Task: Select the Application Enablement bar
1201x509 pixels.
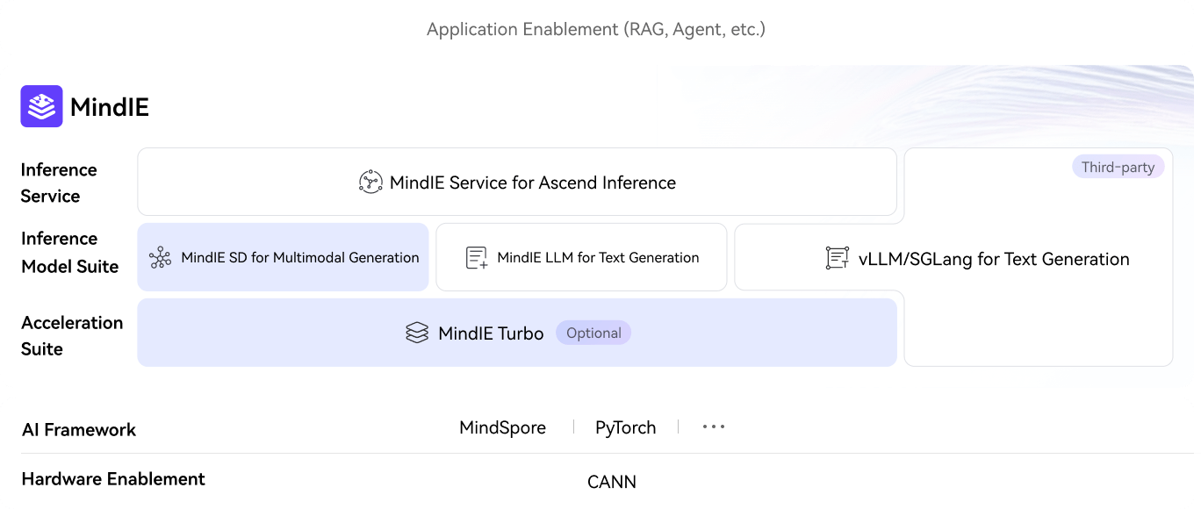Action: coord(596,29)
